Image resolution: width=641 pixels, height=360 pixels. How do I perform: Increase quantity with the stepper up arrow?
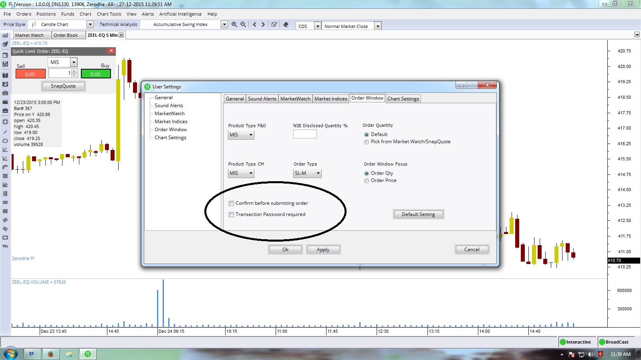point(74,71)
